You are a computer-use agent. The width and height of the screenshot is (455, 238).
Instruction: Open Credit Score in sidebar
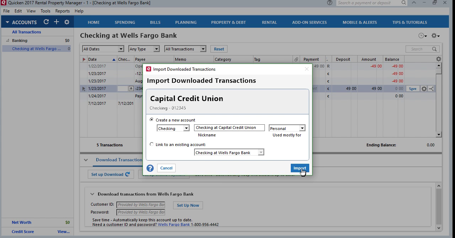tap(23, 232)
